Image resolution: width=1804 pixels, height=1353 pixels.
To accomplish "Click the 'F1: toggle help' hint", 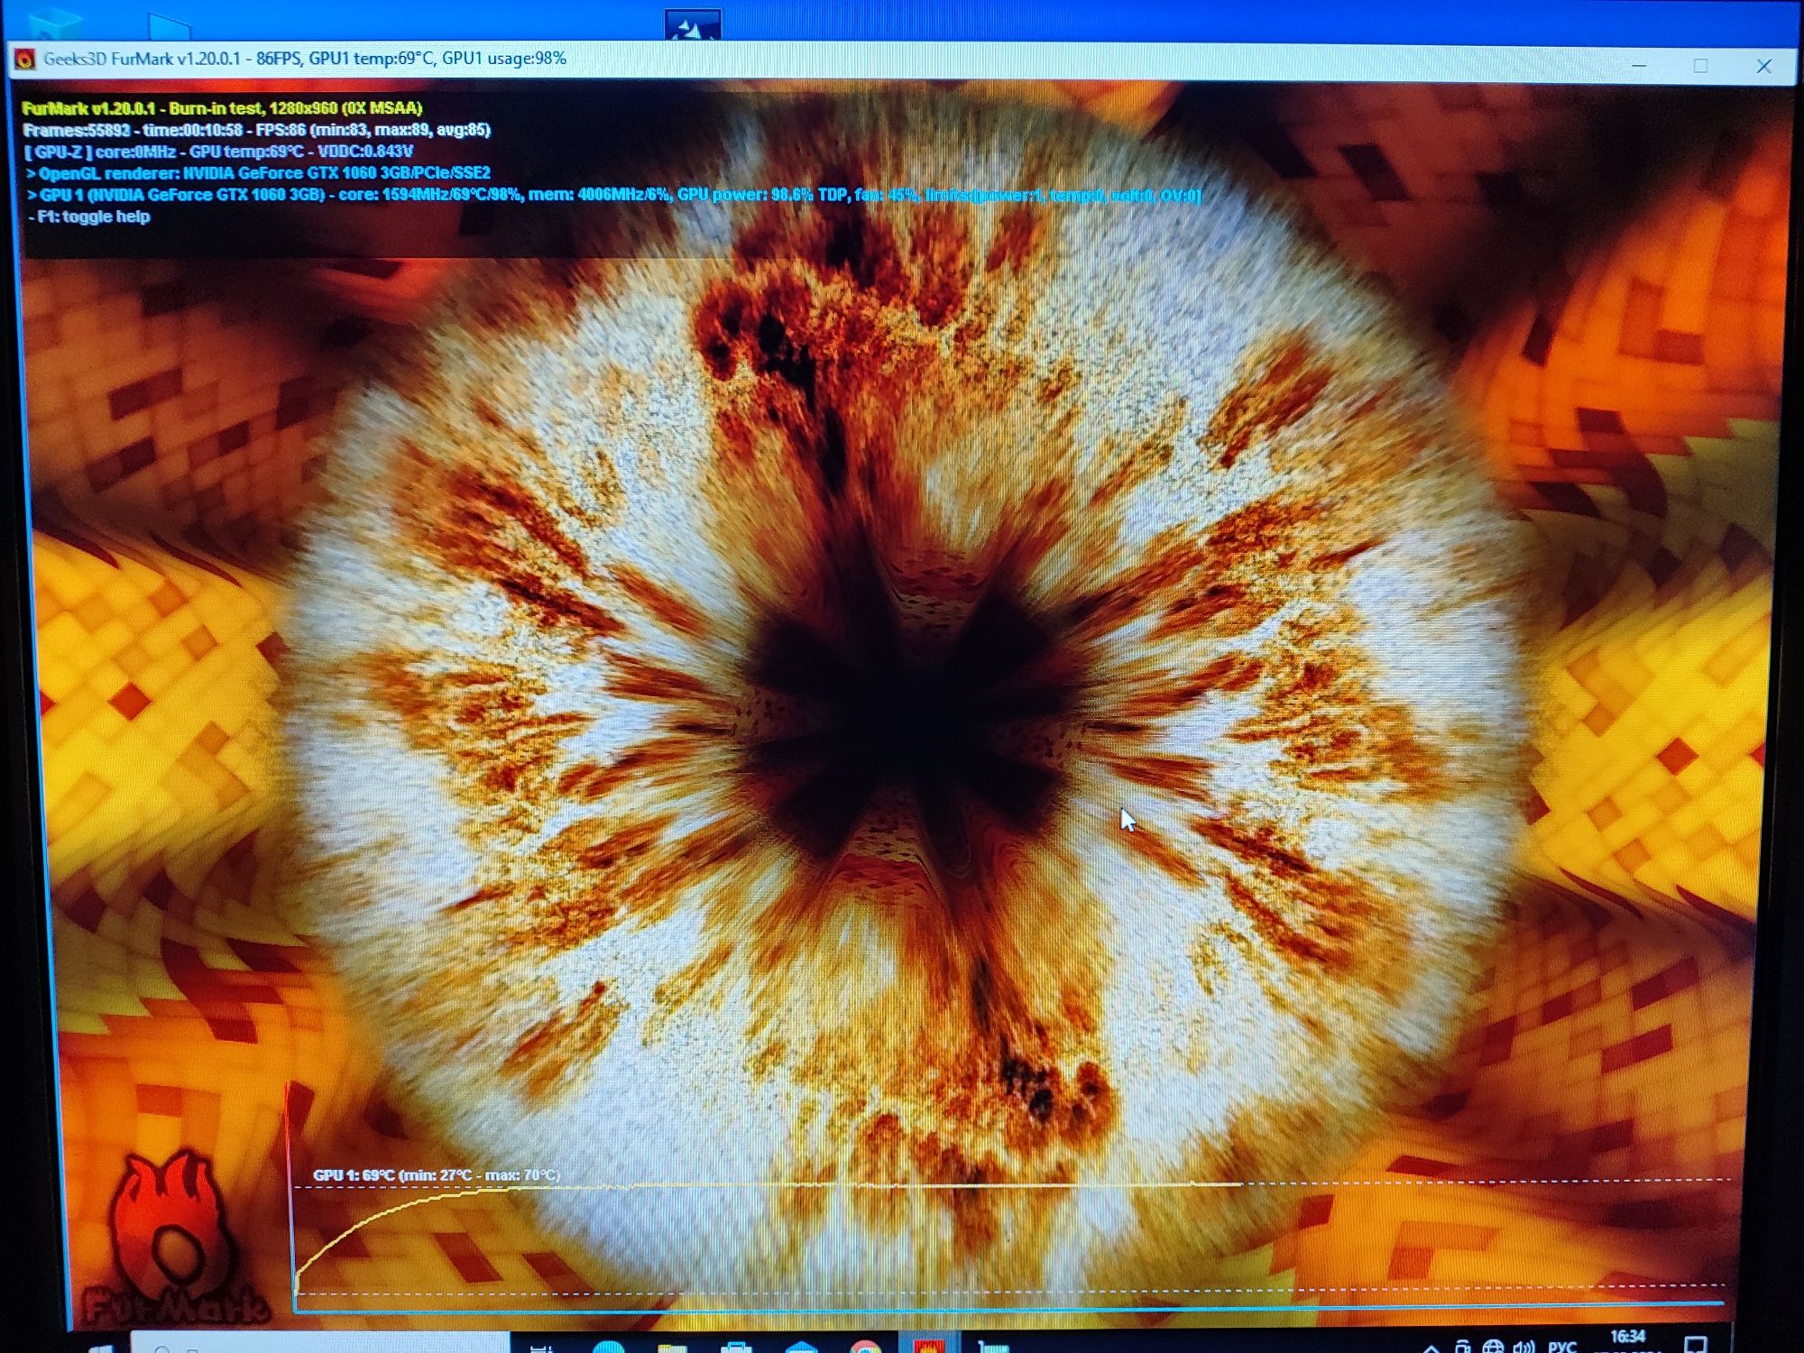I will [x=89, y=216].
